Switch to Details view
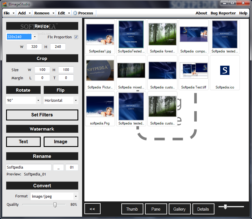Screen dimensions: 252x219 (203, 209)
